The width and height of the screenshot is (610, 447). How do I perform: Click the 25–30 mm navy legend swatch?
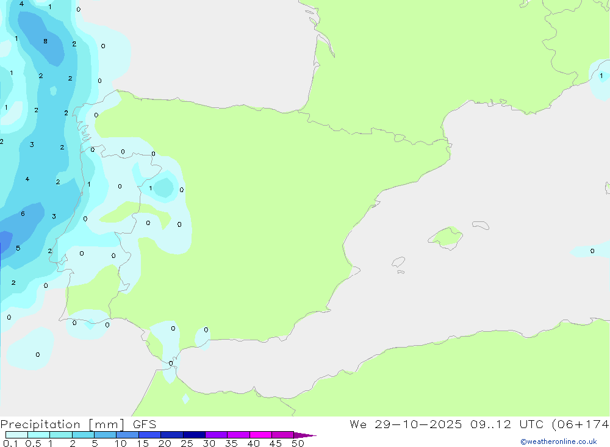coord(194,435)
